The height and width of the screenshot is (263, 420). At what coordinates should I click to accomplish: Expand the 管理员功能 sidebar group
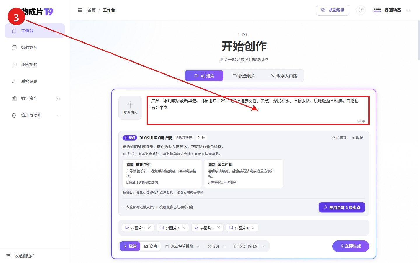(x=35, y=115)
